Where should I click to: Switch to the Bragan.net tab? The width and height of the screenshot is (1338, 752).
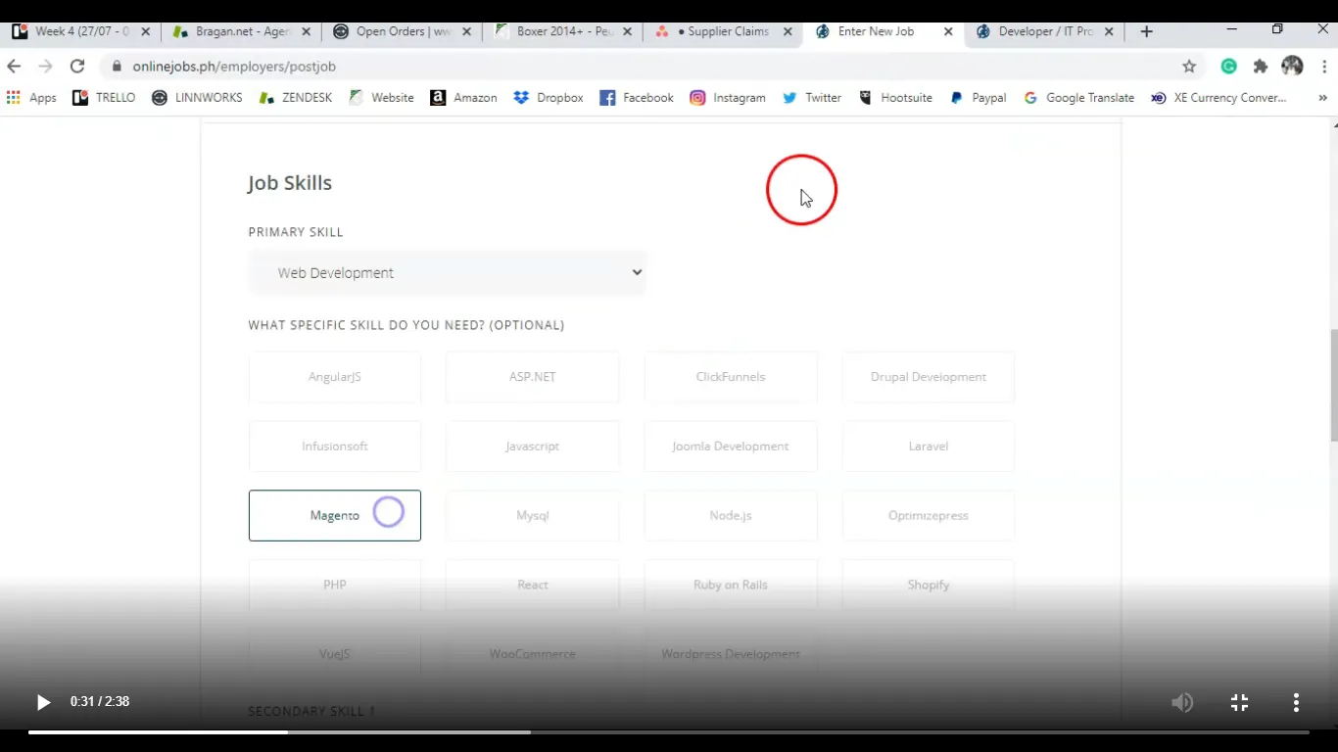[x=242, y=31]
